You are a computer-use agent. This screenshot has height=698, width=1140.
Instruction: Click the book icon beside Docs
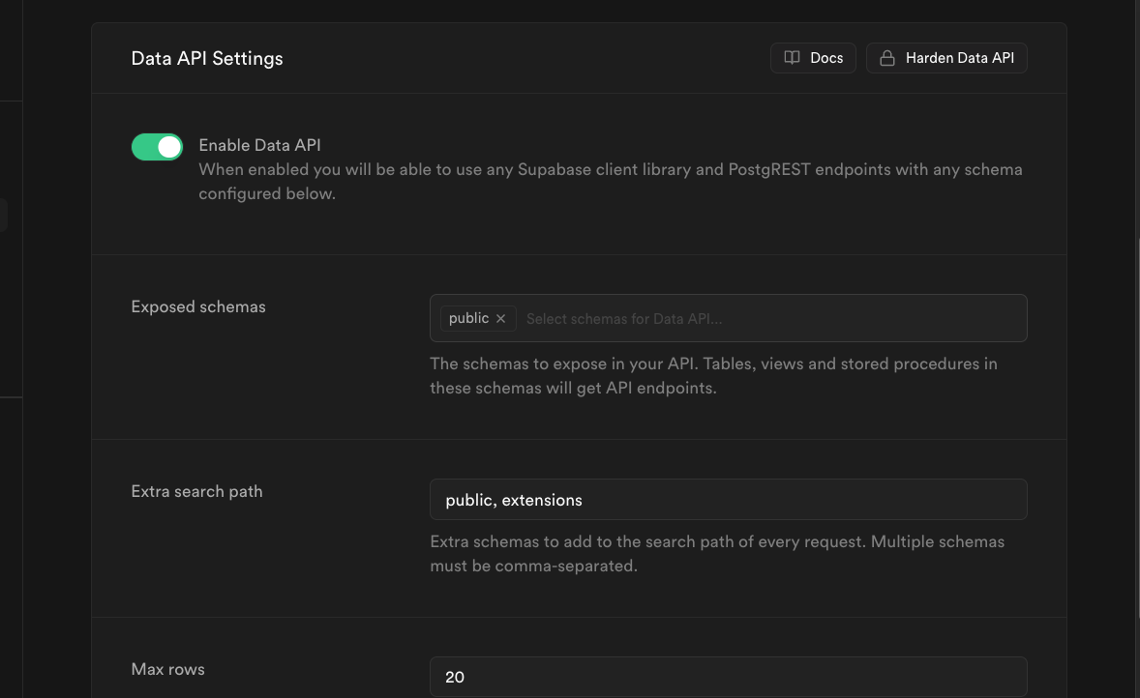point(792,58)
